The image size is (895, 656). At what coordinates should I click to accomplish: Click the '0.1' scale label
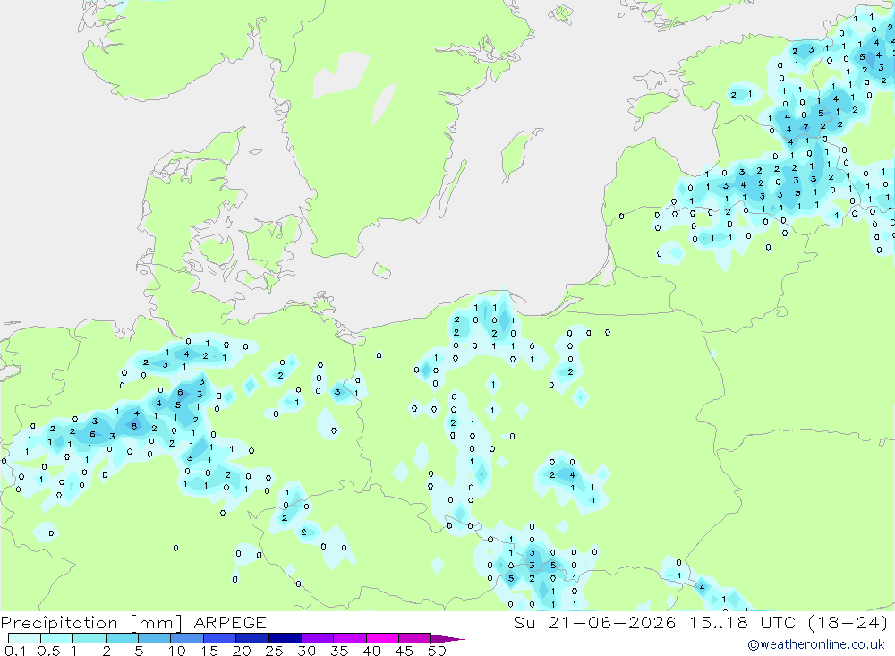pos(15,651)
